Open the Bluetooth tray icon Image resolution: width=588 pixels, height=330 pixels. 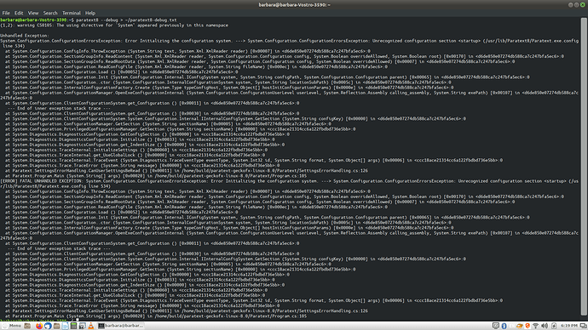pyautogui.click(x=504, y=326)
